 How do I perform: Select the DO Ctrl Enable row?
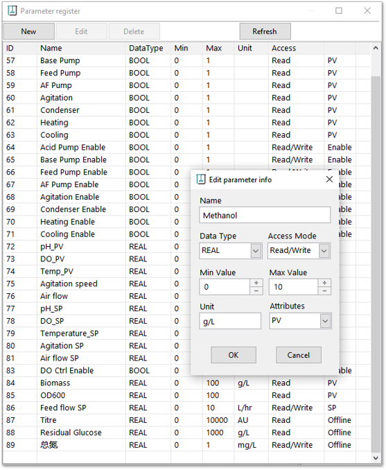pyautogui.click(x=97, y=370)
